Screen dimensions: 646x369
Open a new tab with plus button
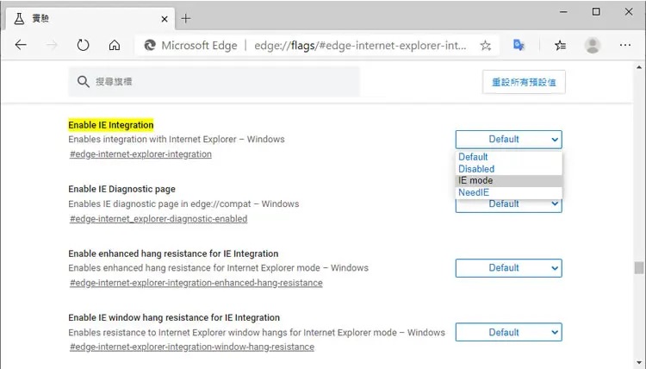pyautogui.click(x=186, y=19)
